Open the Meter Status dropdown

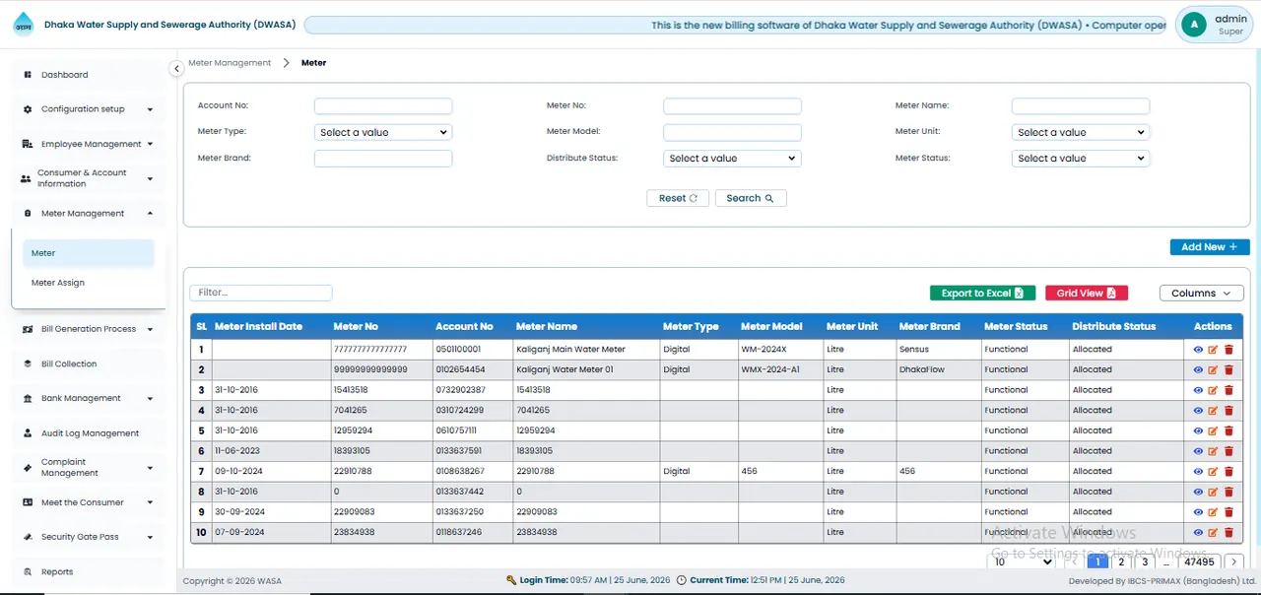pos(1080,158)
